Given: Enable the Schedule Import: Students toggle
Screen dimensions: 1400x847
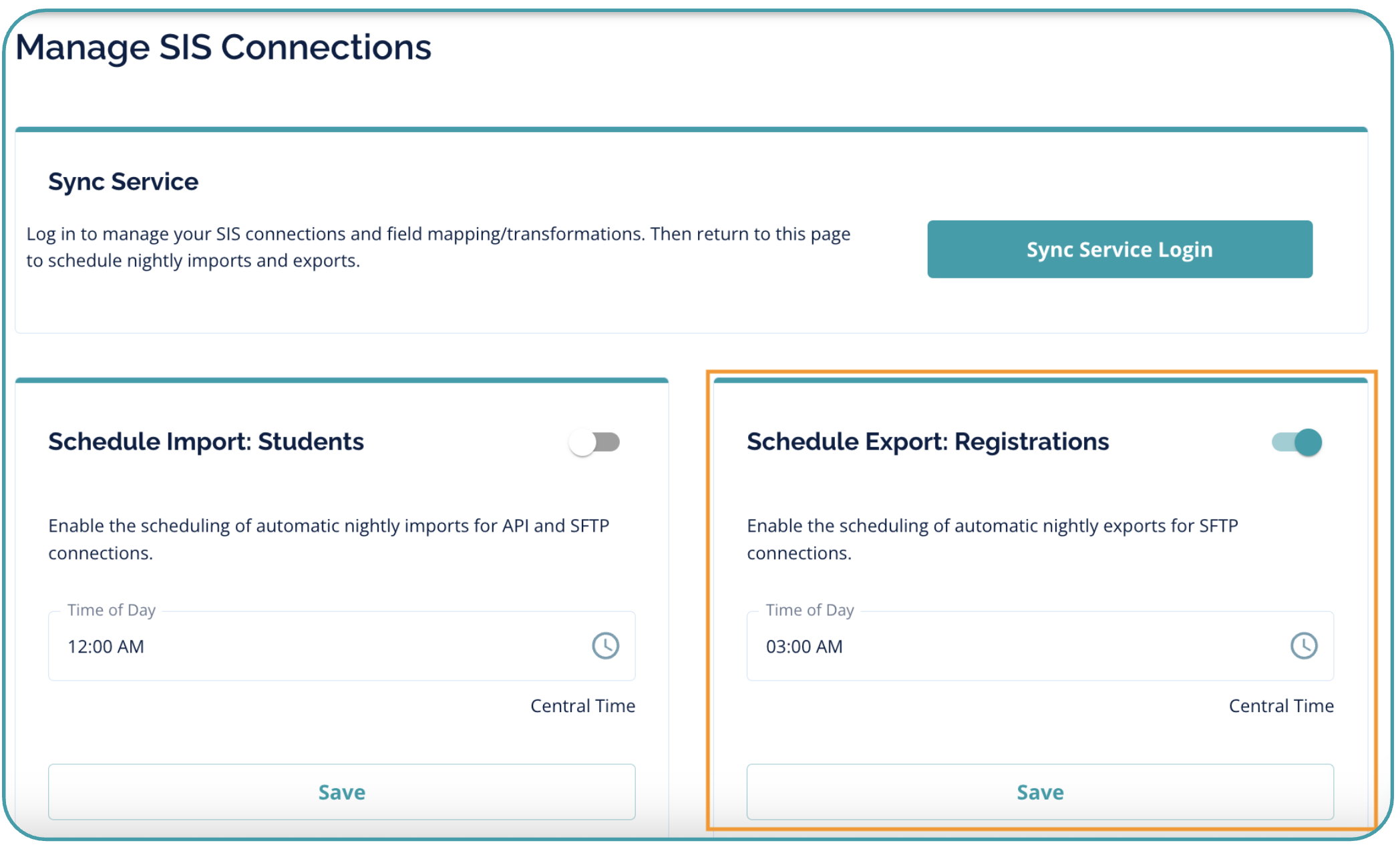Looking at the screenshot, I should [x=594, y=442].
